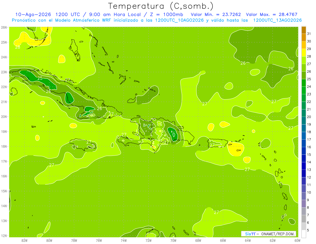Click the legend value '13'

(x=309, y=170)
